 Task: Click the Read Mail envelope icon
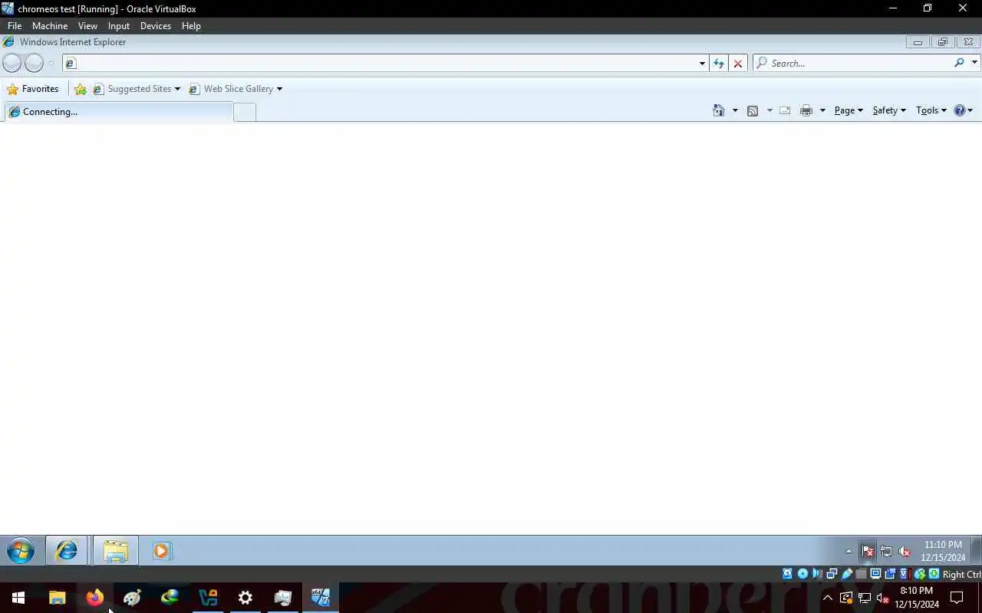click(785, 110)
